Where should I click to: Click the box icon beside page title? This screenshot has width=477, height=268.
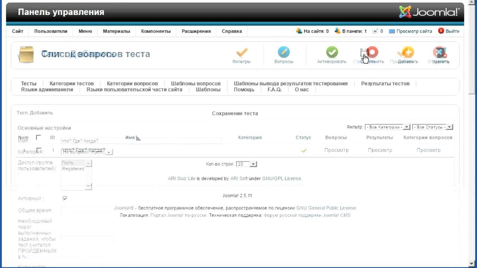pos(26,55)
